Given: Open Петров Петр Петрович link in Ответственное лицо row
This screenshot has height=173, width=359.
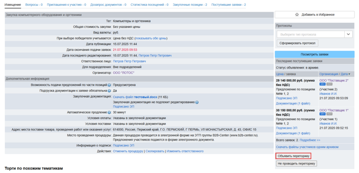Looking at the screenshot, I should 129,61.
